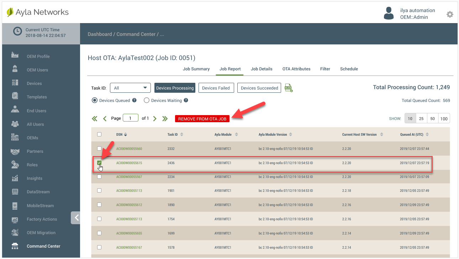Open the Task ID dropdown

coord(131,88)
